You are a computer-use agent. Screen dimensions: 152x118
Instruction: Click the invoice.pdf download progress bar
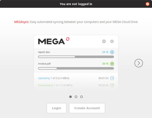76,68
